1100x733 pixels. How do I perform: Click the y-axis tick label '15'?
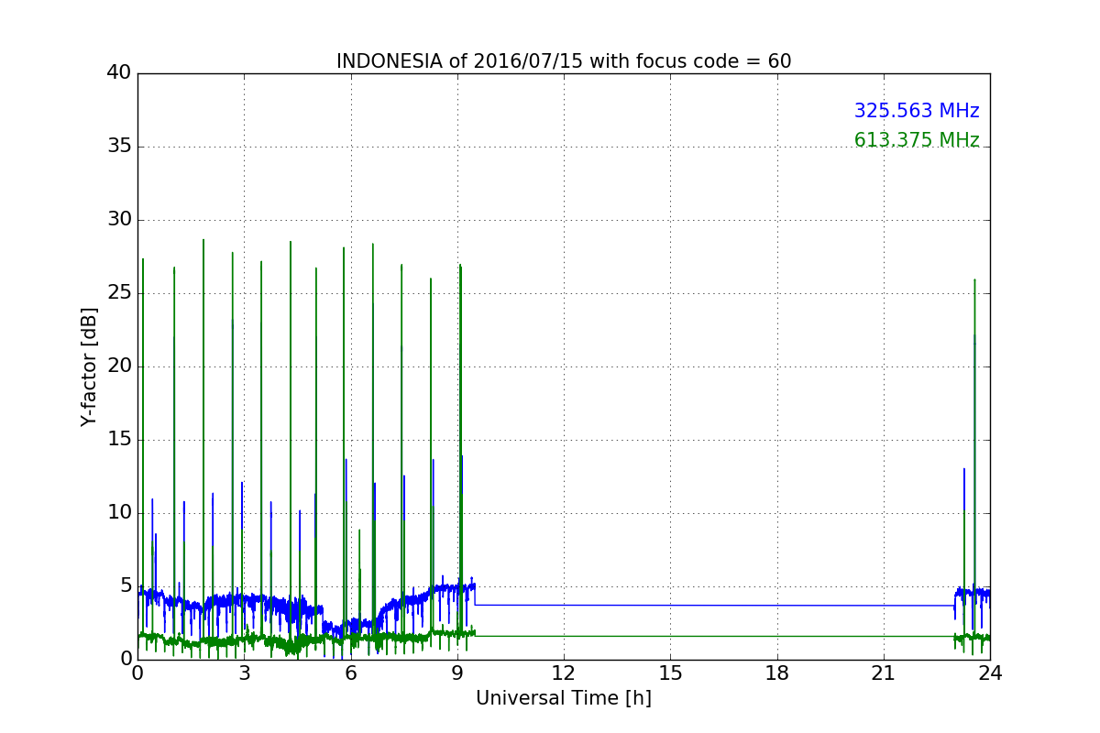coord(120,440)
